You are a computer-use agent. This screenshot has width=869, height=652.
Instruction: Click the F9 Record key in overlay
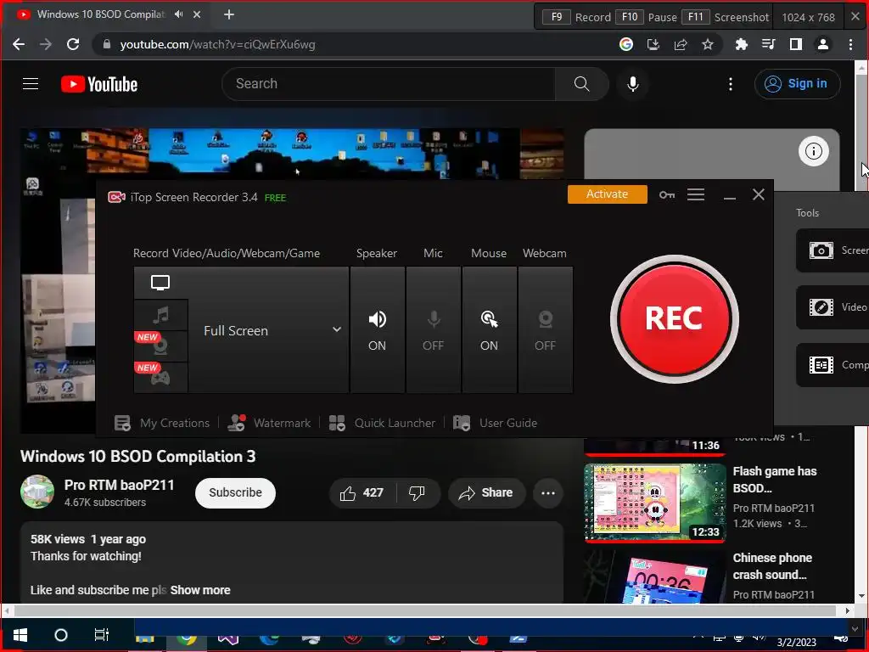[557, 17]
